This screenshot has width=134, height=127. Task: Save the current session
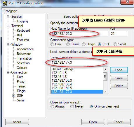(119, 78)
